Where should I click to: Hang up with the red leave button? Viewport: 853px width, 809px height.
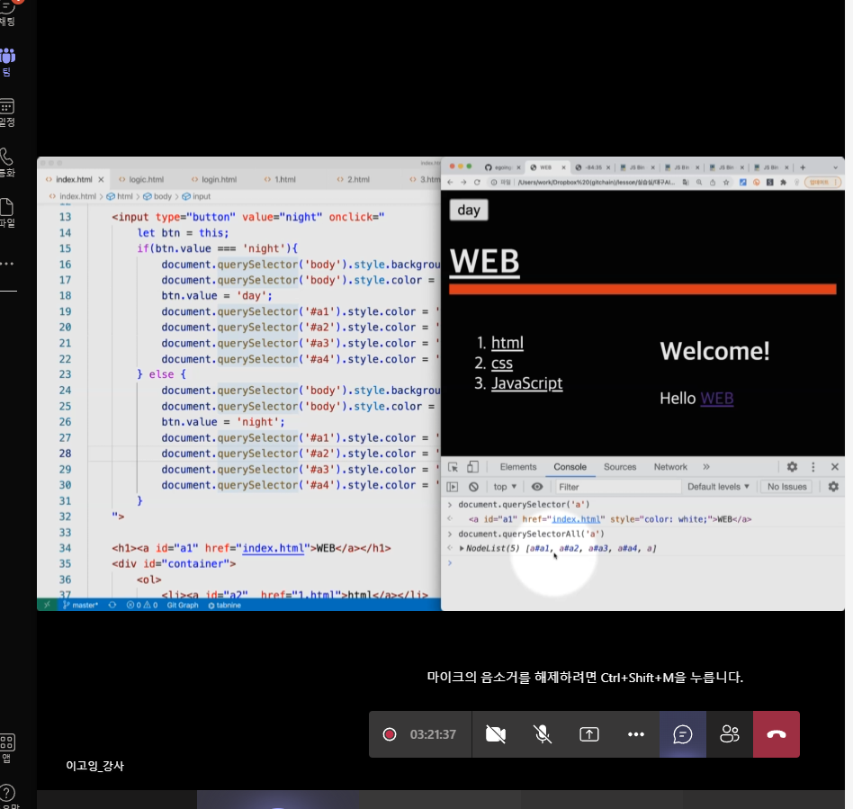coord(777,734)
